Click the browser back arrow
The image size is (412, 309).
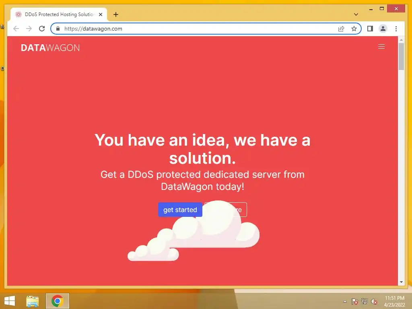(16, 29)
